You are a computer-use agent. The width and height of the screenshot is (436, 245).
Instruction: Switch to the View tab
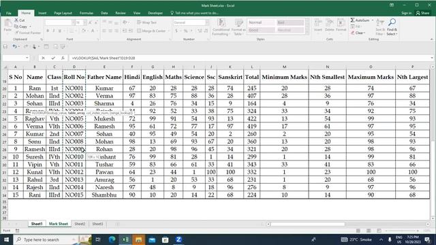point(137,13)
